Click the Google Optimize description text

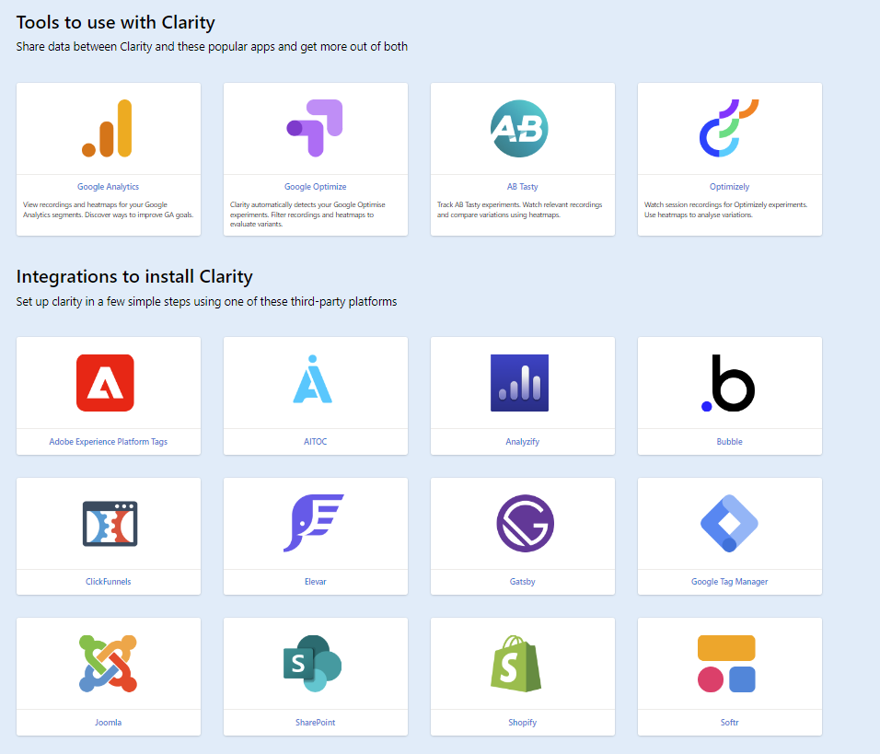(307, 215)
